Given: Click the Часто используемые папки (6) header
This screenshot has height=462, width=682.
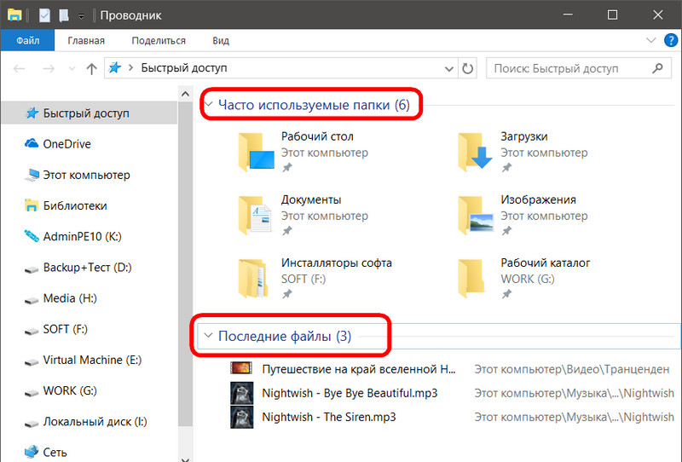Looking at the screenshot, I should tap(314, 105).
